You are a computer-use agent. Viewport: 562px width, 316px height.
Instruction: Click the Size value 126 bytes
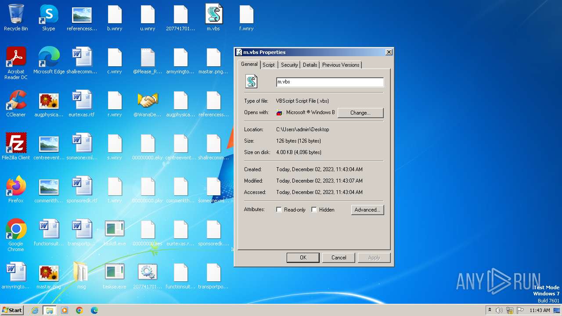[299, 141]
